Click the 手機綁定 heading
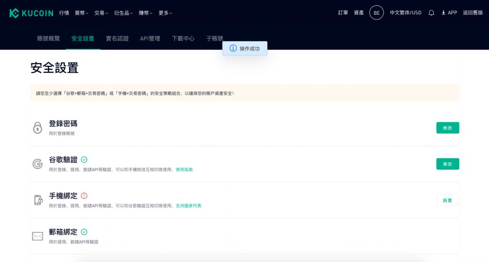This screenshot has height=262, width=489. click(x=63, y=196)
